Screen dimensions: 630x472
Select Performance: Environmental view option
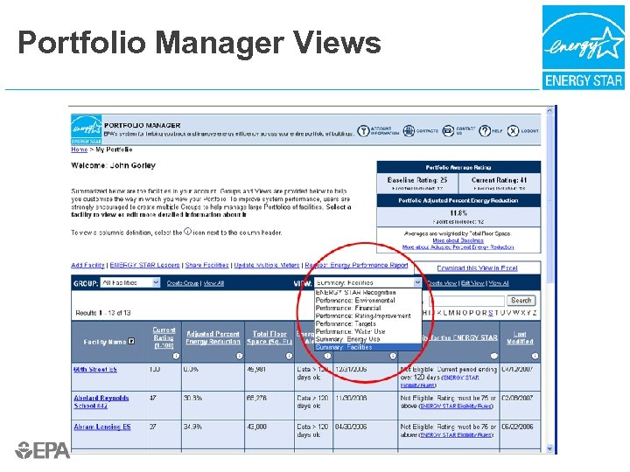355,300
